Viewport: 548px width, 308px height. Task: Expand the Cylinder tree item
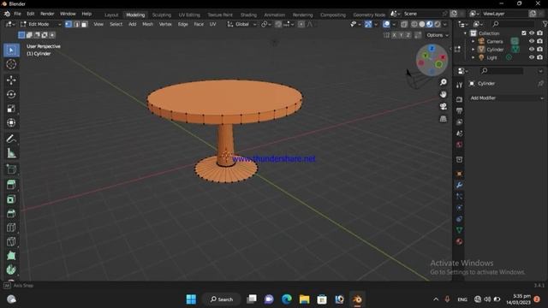click(x=474, y=50)
